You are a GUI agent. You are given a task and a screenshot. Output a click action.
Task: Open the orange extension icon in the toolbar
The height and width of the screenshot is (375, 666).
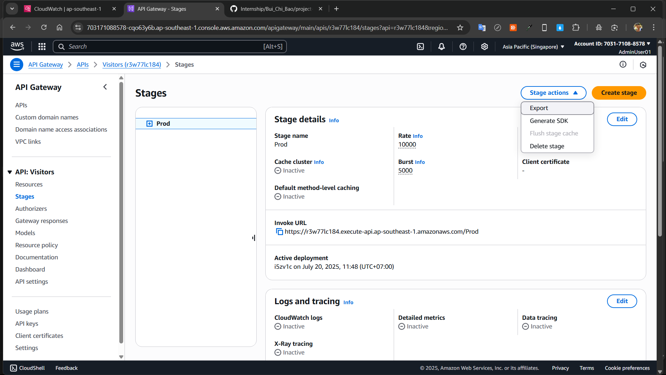[x=513, y=27]
